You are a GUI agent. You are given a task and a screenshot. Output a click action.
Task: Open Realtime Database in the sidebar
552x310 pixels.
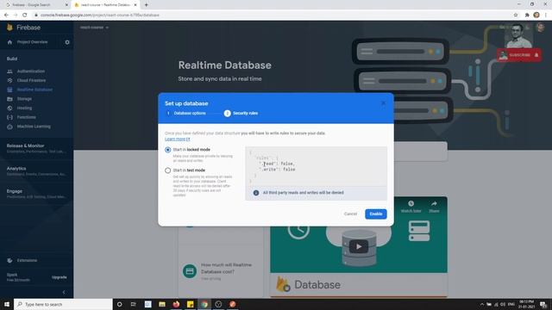click(x=34, y=90)
